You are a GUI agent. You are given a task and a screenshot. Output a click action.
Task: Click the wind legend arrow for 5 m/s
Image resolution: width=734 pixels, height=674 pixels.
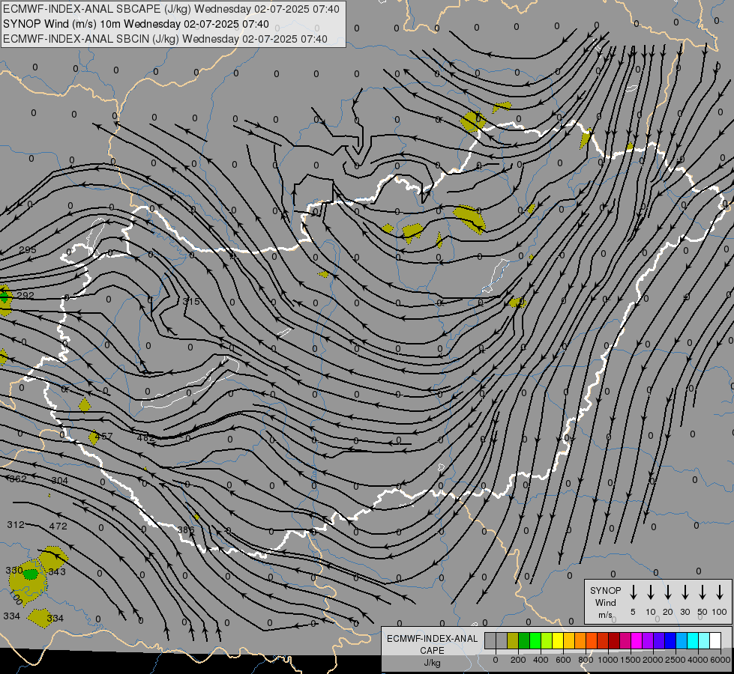[x=633, y=592]
